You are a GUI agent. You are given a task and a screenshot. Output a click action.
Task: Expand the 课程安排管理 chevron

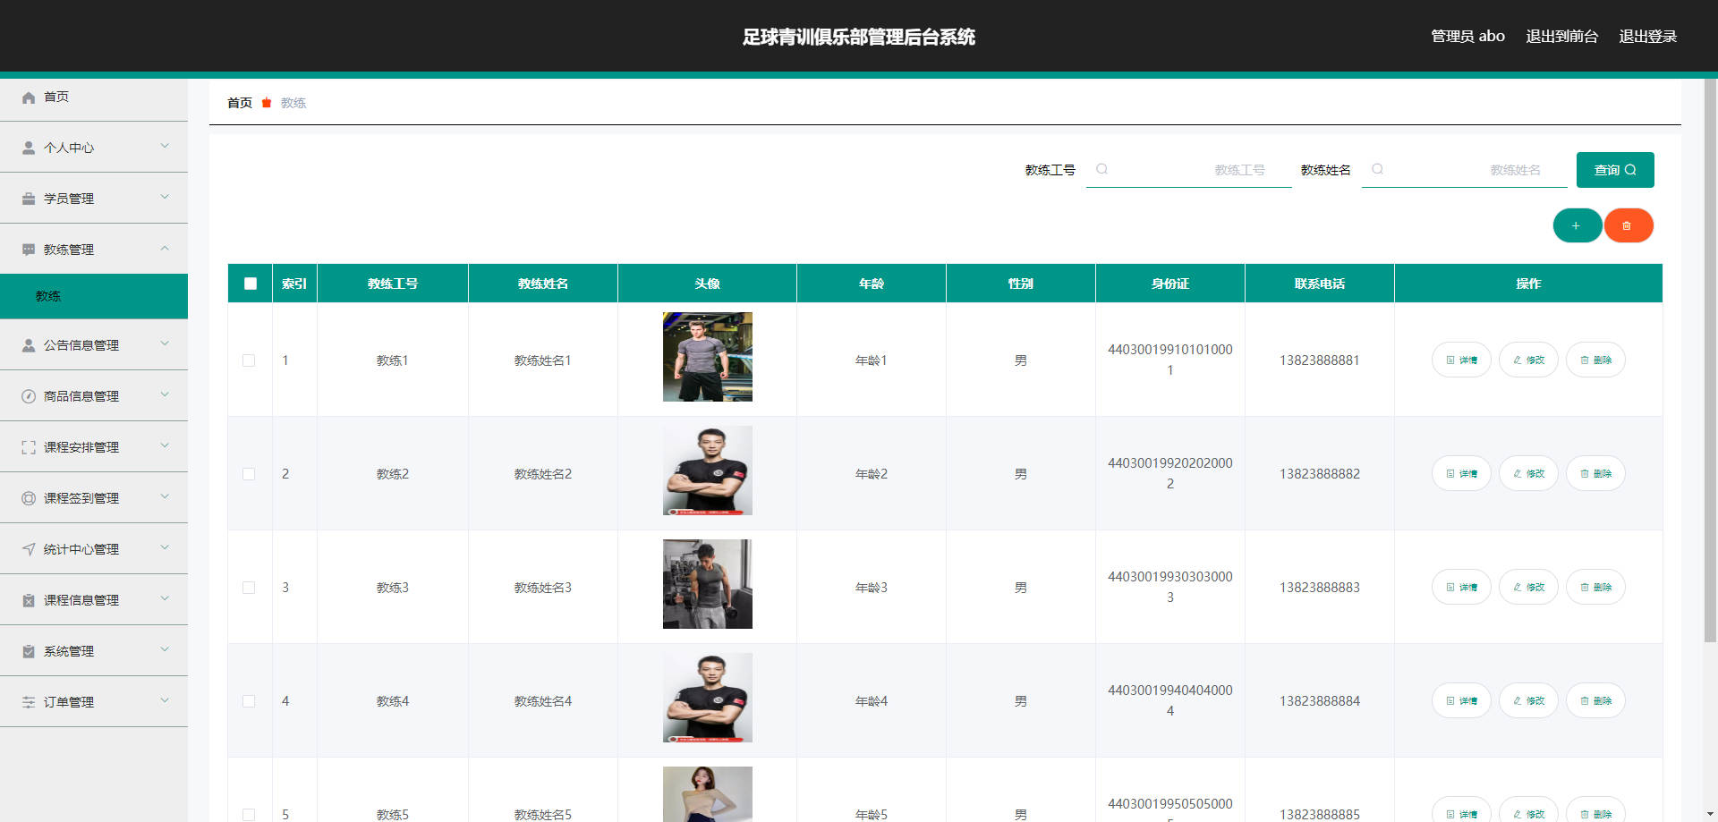pos(165,445)
